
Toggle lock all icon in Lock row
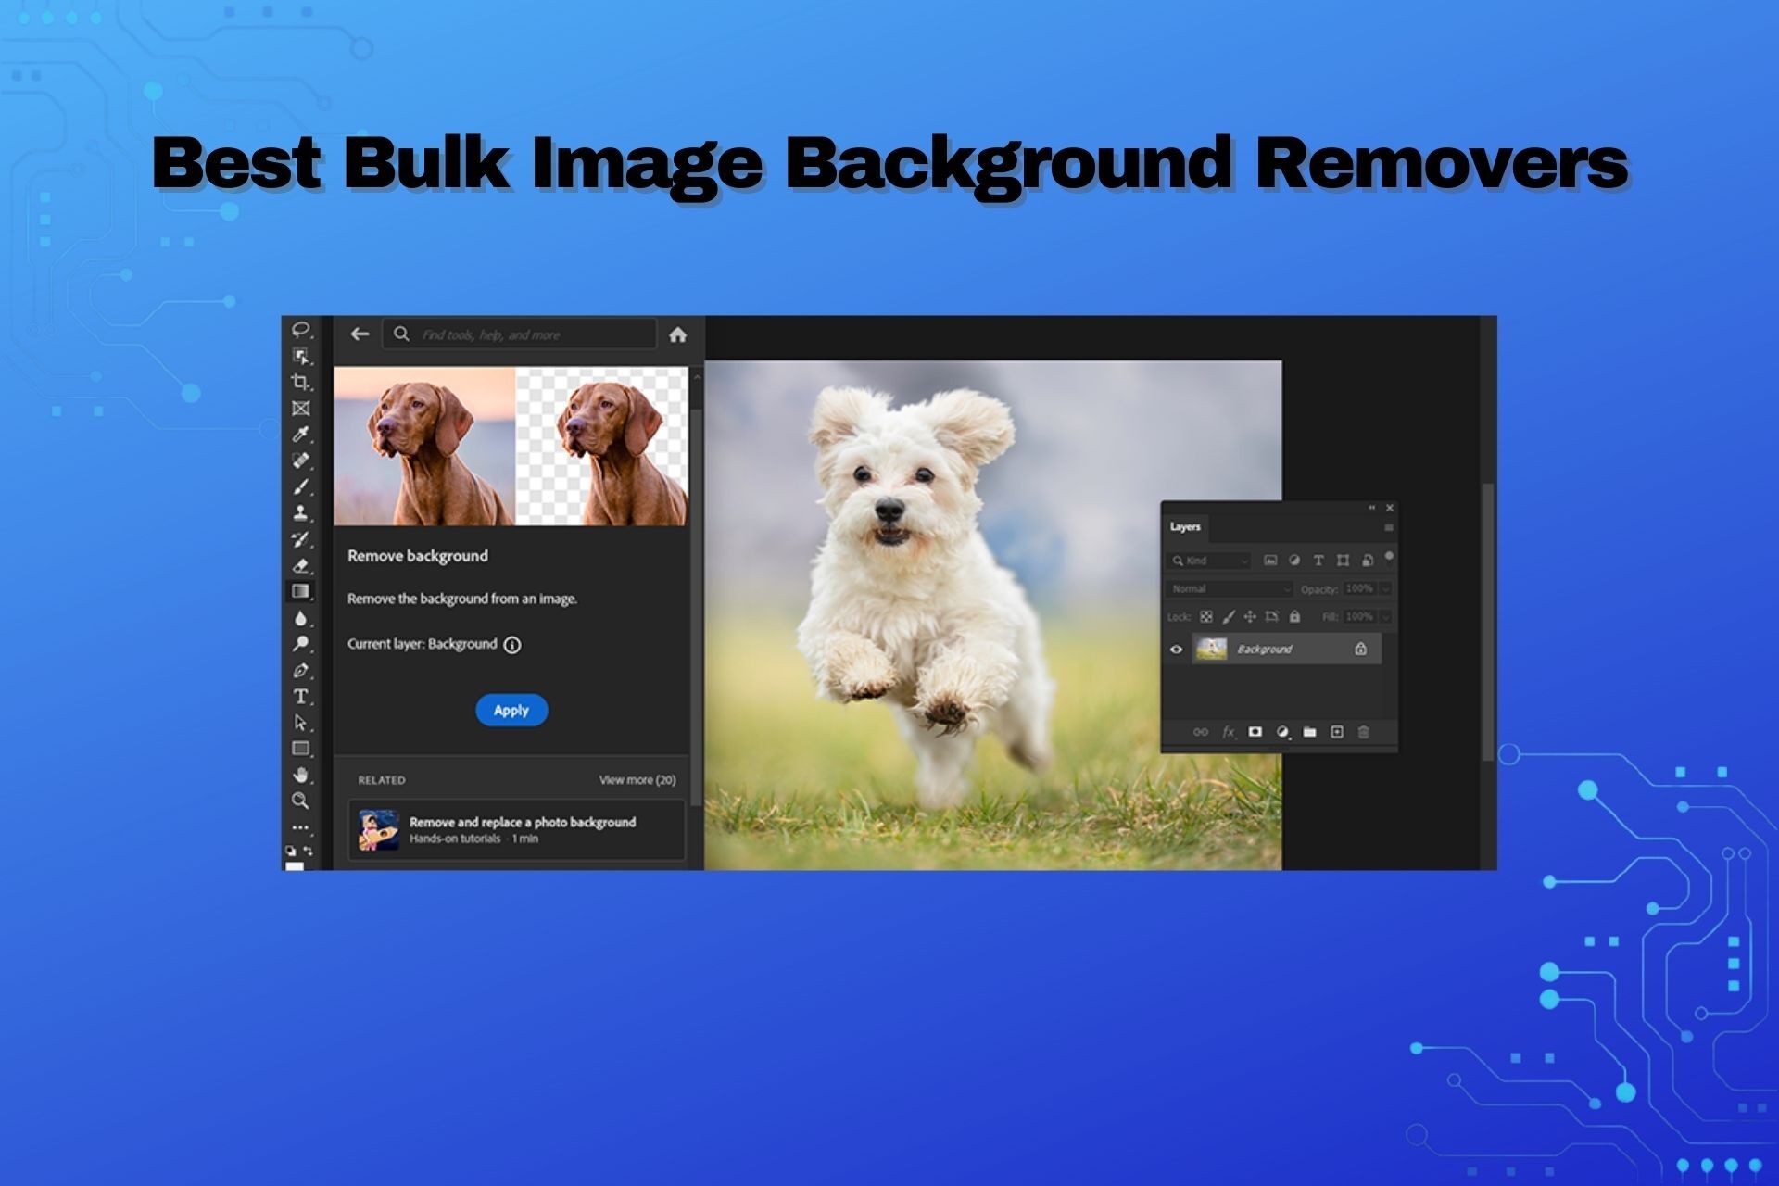click(1294, 616)
